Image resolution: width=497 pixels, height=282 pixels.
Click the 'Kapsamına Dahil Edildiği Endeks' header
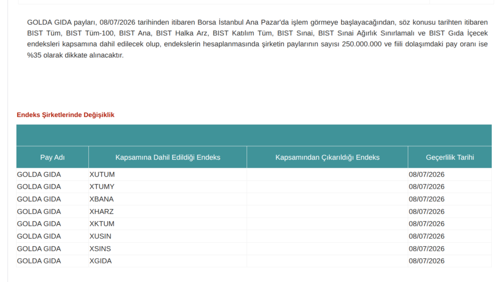(x=167, y=157)
